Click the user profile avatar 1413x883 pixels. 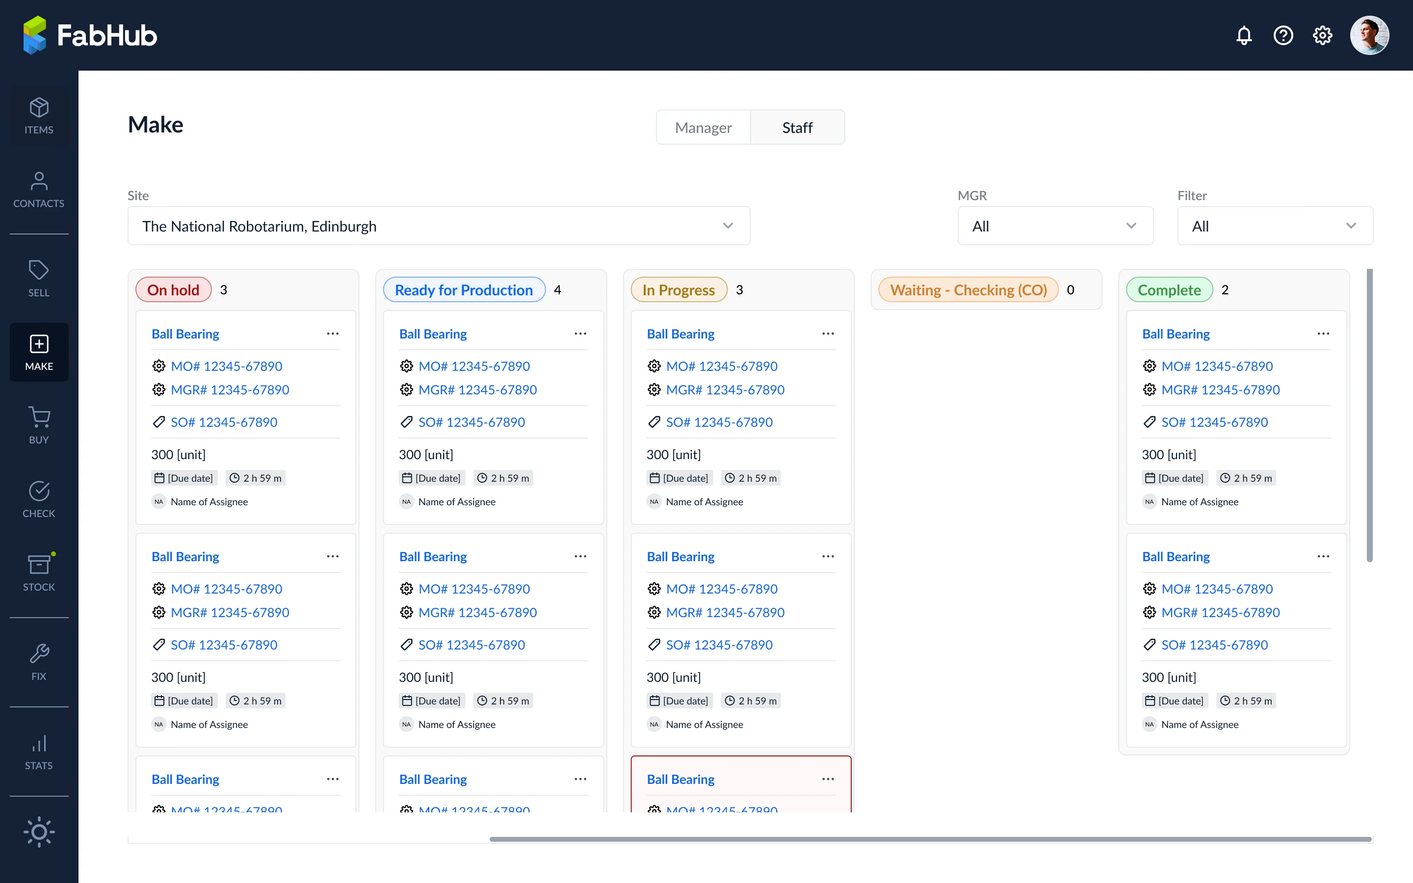click(x=1369, y=35)
